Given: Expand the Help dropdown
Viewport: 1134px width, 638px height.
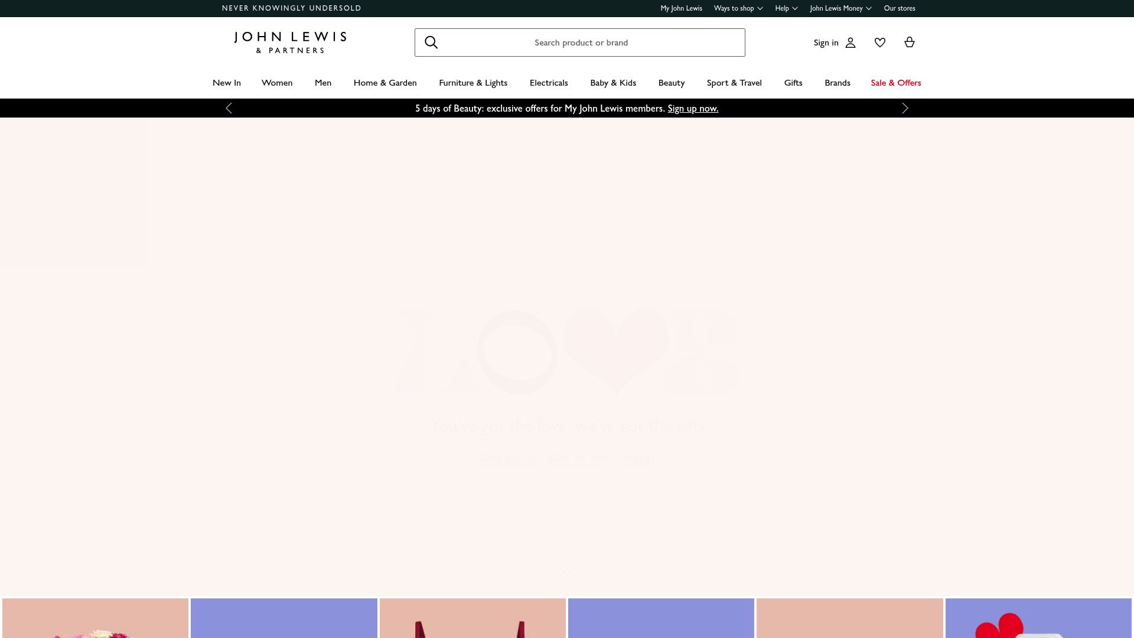Looking at the screenshot, I should tap(786, 8).
